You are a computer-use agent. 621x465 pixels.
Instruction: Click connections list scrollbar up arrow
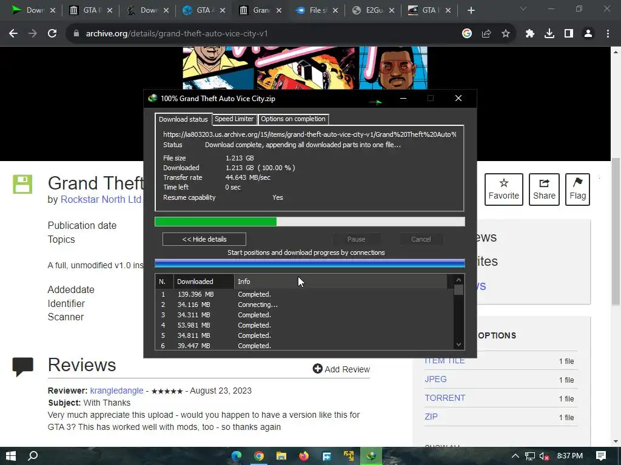458,280
